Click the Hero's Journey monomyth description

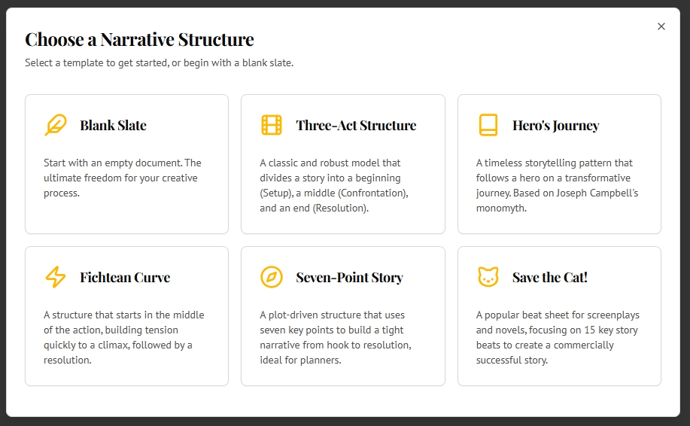click(557, 185)
